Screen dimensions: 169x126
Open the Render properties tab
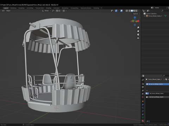point(143,84)
